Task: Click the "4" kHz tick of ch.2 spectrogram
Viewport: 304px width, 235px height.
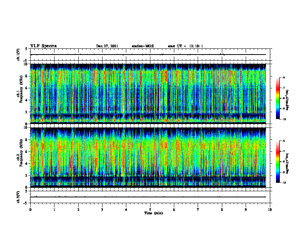Action: pos(27,164)
